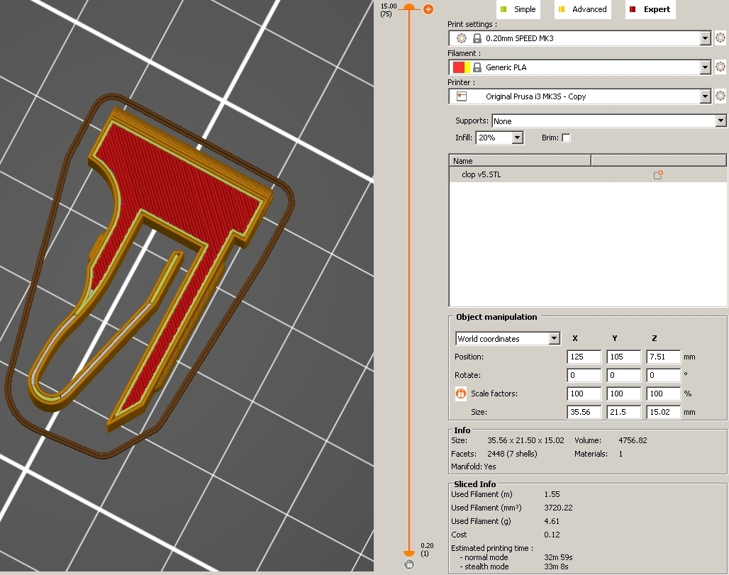Open printer settings gear next to Original Prusa

point(720,96)
